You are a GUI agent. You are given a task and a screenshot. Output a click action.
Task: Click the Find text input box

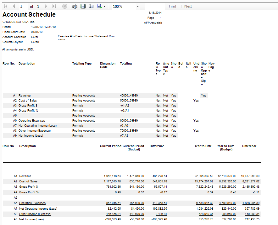click(154, 6)
